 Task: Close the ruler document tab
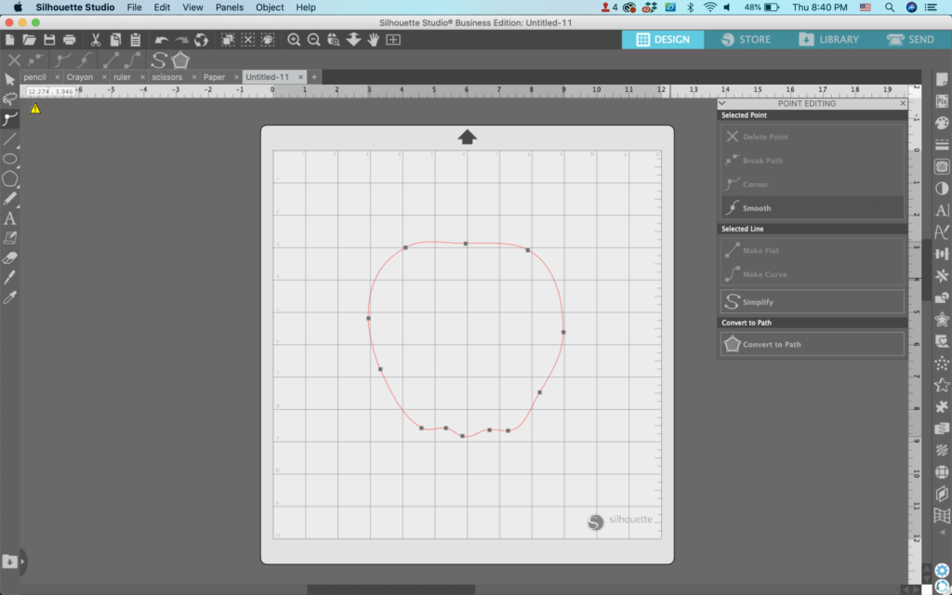[x=142, y=77]
